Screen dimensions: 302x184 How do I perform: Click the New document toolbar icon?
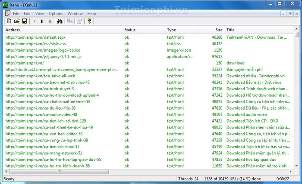tap(9, 21)
